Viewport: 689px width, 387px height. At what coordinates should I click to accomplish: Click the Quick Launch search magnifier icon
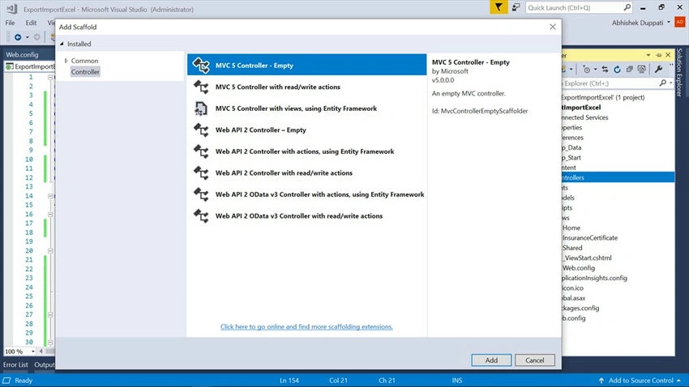[x=627, y=7]
